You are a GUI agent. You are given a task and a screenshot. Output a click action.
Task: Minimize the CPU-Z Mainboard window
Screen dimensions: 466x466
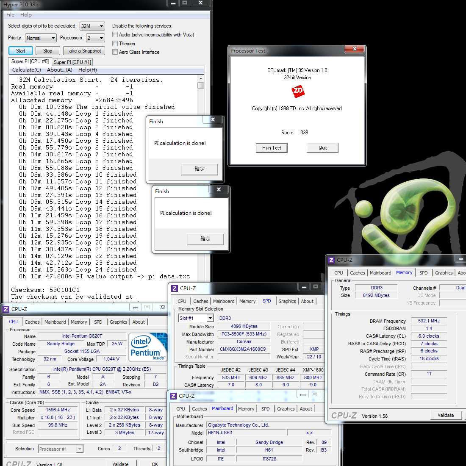(303, 395)
